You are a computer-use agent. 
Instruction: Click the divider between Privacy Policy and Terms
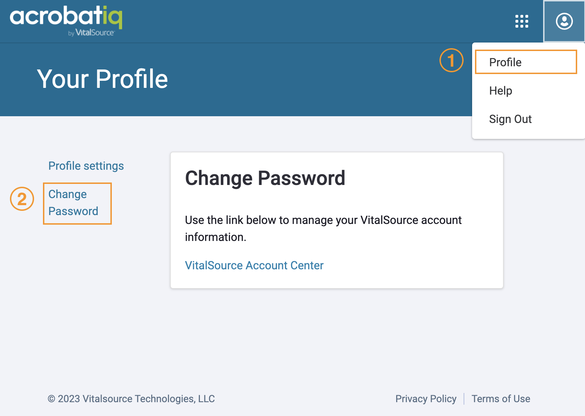pos(464,399)
